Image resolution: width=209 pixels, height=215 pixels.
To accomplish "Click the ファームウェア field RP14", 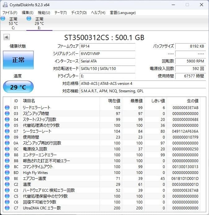I will [107, 46].
